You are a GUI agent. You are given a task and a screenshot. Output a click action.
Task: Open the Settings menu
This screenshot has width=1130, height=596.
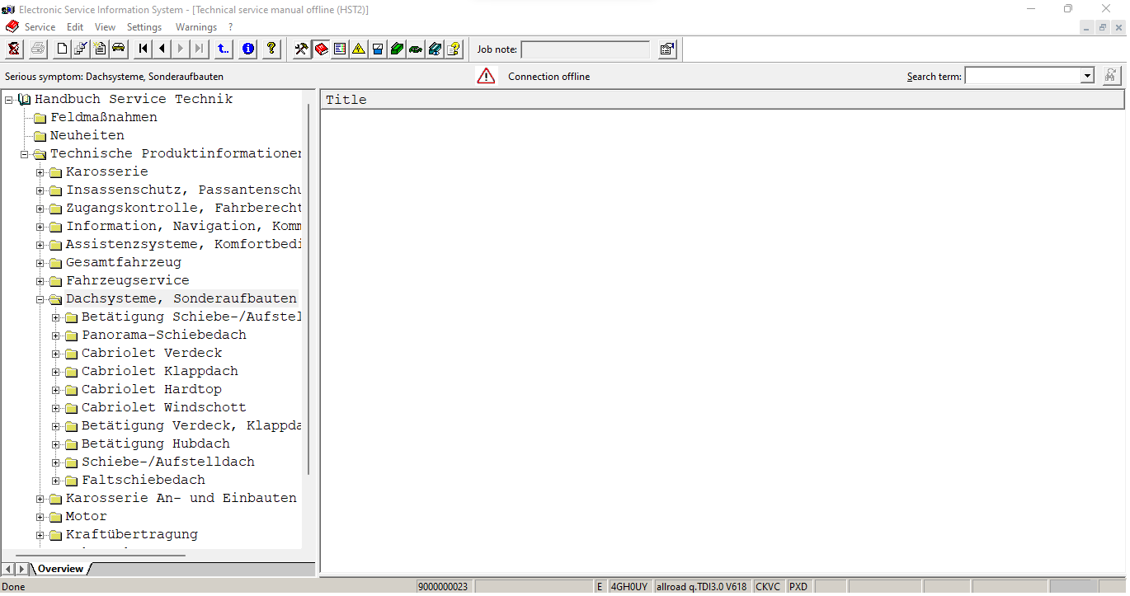click(144, 26)
